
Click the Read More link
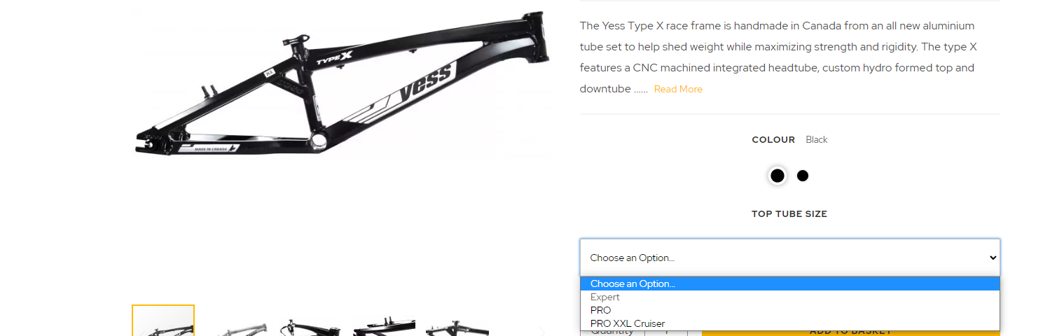point(678,89)
